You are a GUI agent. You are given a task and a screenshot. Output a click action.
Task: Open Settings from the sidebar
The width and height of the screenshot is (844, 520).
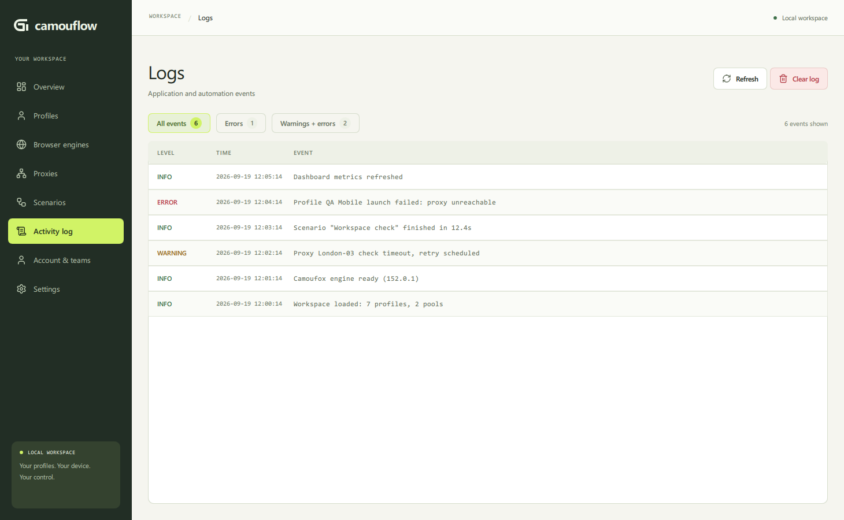66,289
